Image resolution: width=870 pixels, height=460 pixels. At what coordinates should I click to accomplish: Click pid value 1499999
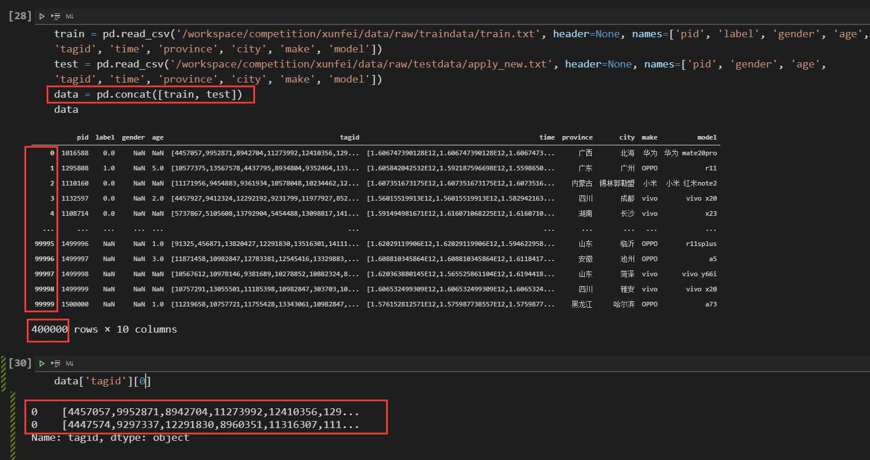coord(75,289)
